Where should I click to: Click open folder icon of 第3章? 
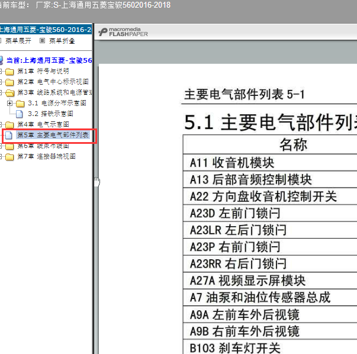coord(9,93)
